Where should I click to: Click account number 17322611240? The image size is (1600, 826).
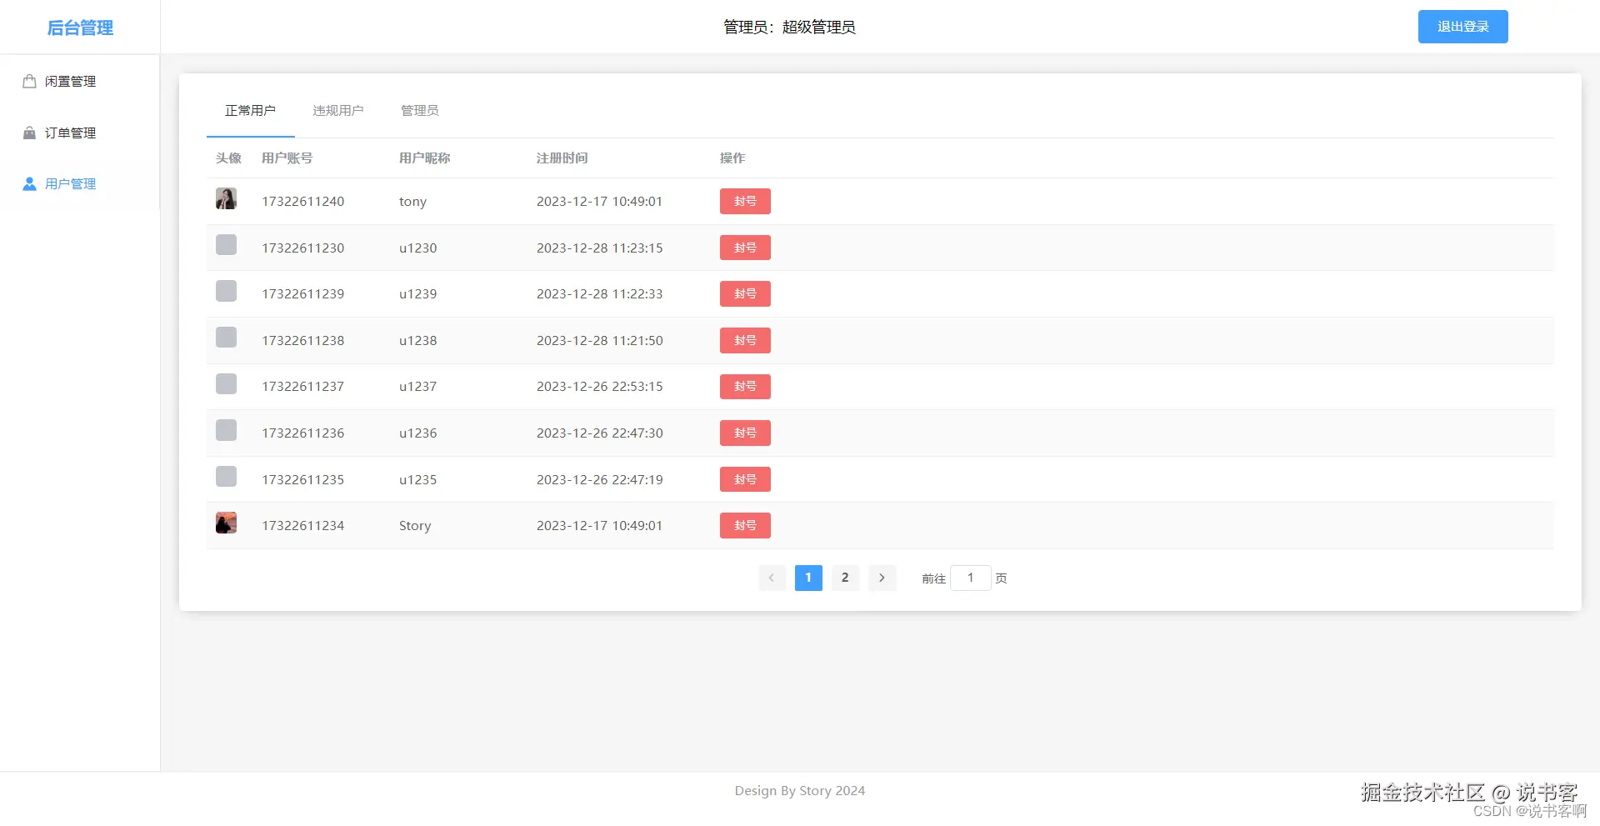303,201
